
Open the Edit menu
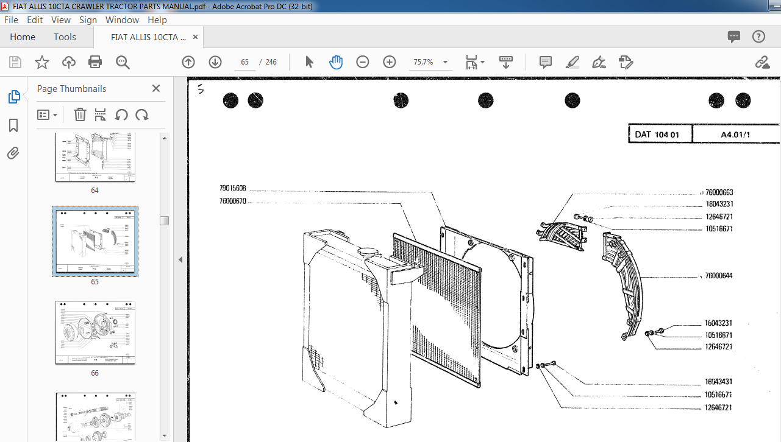[x=35, y=20]
